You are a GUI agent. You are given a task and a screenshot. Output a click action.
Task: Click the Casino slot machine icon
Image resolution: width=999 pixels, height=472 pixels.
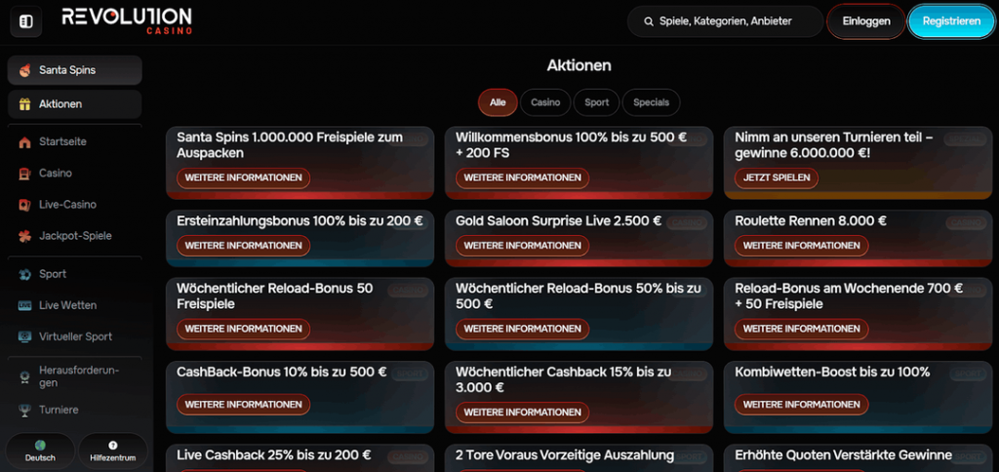click(x=24, y=174)
